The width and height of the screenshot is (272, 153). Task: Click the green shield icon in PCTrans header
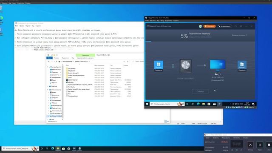(x=200, y=26)
